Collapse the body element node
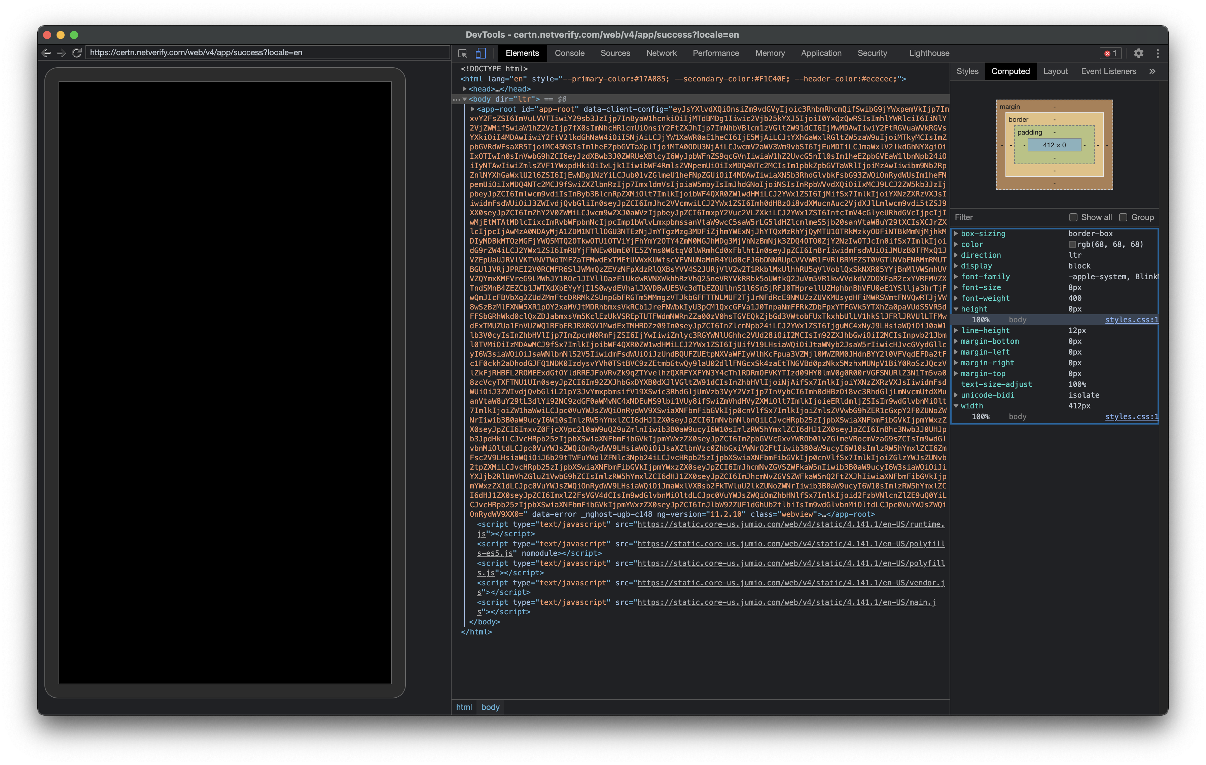1206x765 pixels. coord(464,99)
